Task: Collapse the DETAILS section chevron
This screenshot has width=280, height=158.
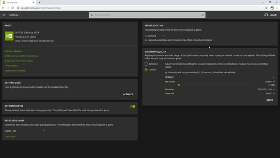Action: pos(274,77)
